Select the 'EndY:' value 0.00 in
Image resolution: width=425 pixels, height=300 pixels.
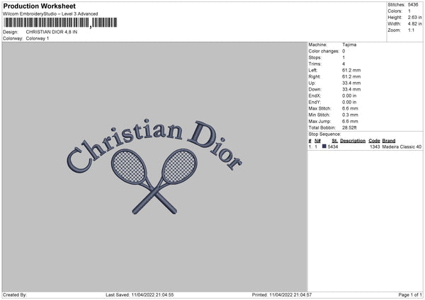tap(349, 102)
